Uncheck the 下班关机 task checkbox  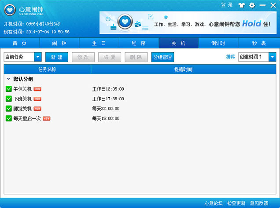click(8, 99)
